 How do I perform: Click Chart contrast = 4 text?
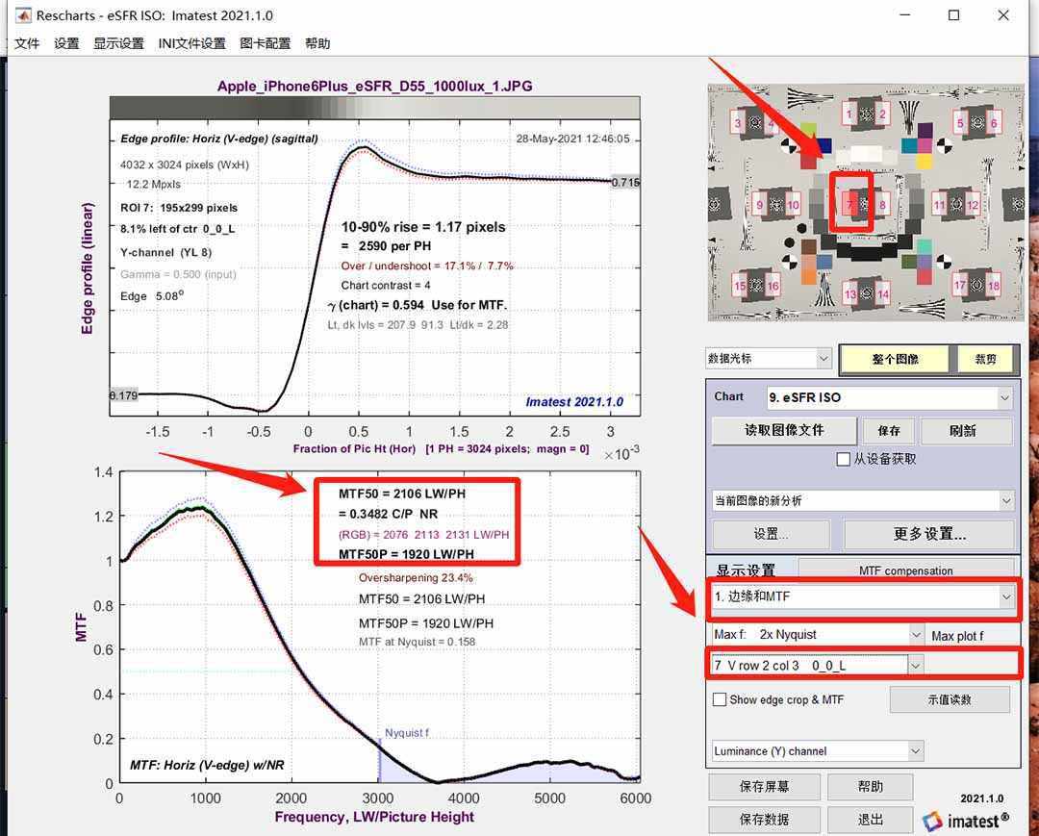pyautogui.click(x=386, y=286)
